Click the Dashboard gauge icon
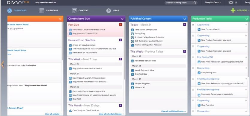Image resolution: width=250 pixels, height=116 pixels. [x=10, y=11]
